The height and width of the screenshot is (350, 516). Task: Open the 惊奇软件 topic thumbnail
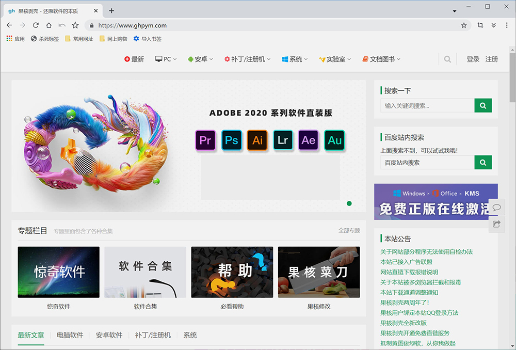click(58, 272)
